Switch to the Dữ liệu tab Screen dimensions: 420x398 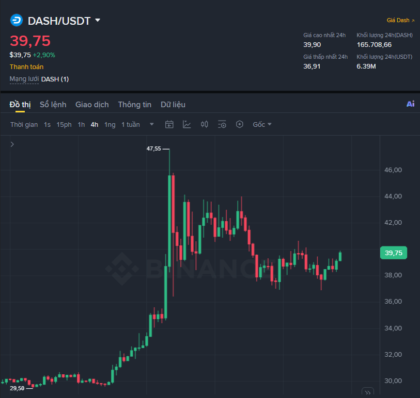(x=173, y=105)
